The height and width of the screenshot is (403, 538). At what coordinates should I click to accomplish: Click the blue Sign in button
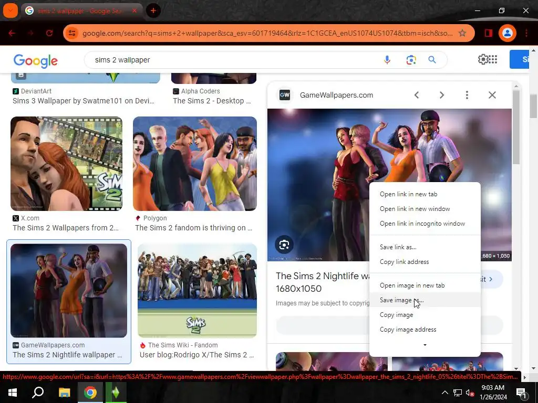(x=520, y=59)
